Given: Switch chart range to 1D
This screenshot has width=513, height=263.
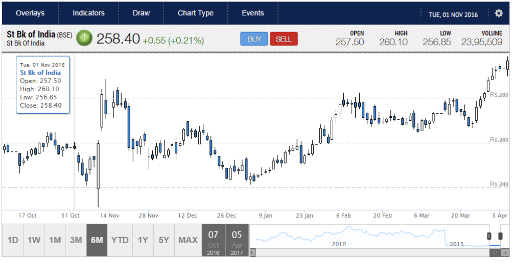Looking at the screenshot, I should (x=13, y=240).
